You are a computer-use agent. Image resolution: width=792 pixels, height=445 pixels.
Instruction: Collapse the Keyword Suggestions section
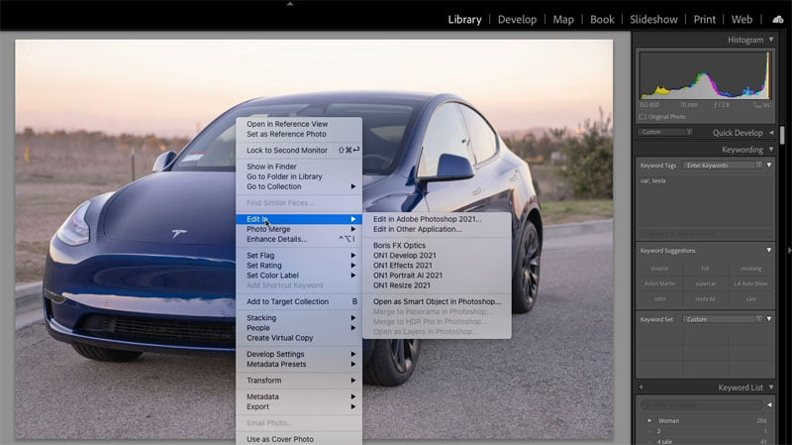(769, 250)
